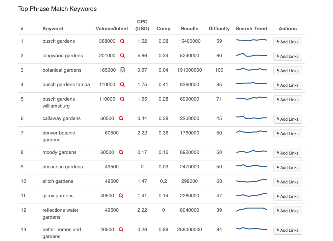
Task: Click the magnifier icon for busch gardens williamsburg
Action: (122, 99)
